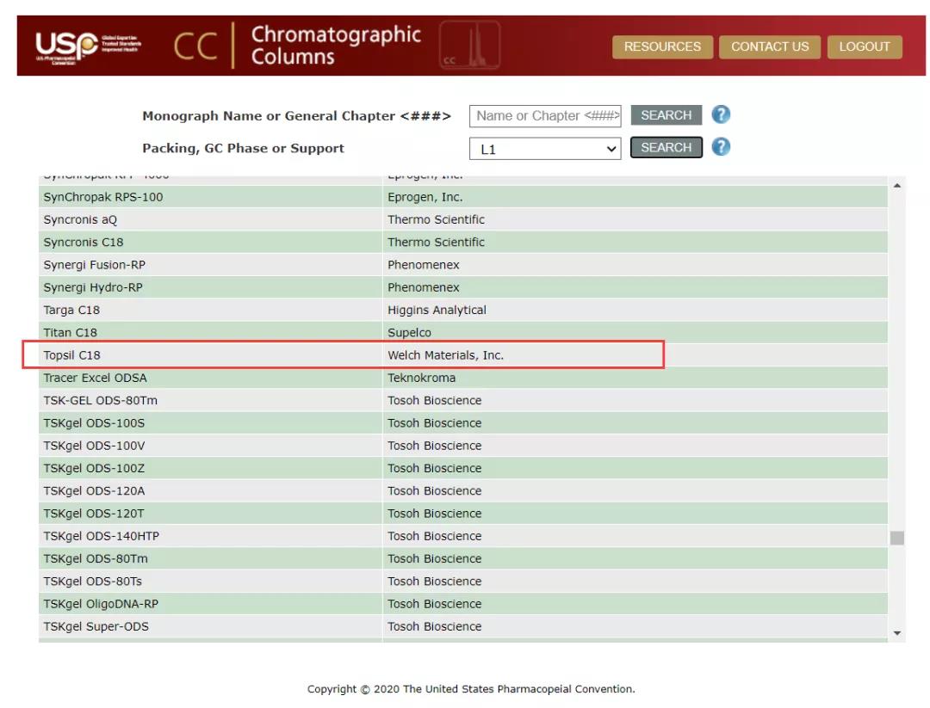Click the scroll down arrow of the results list

pyautogui.click(x=897, y=633)
